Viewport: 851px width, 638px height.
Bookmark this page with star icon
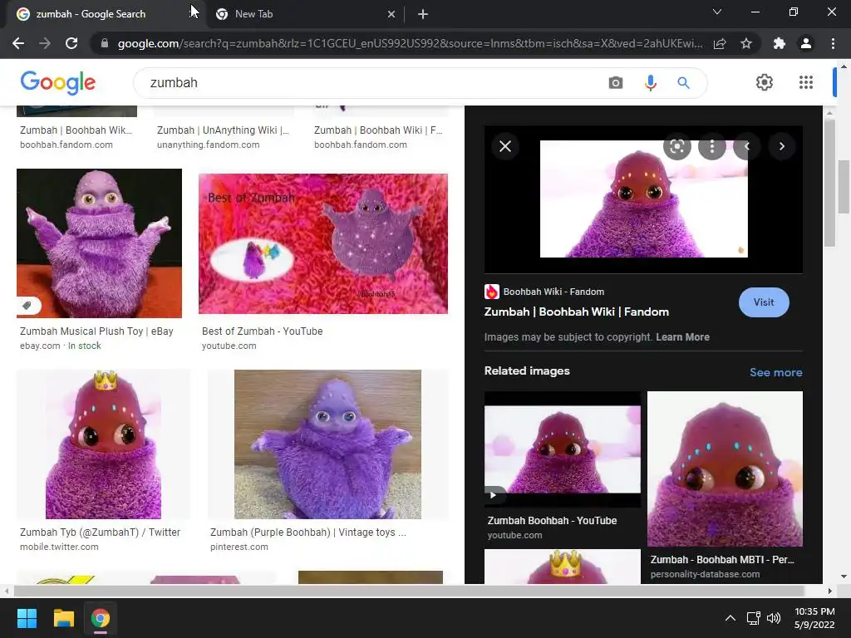click(x=746, y=43)
